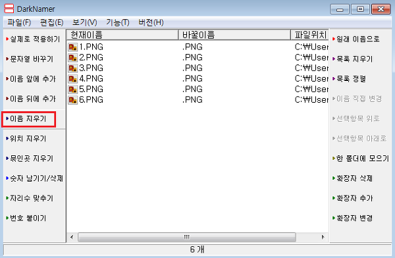The image size is (395, 258).
Task: Click the 4.PNG file icon
Action: point(73,79)
